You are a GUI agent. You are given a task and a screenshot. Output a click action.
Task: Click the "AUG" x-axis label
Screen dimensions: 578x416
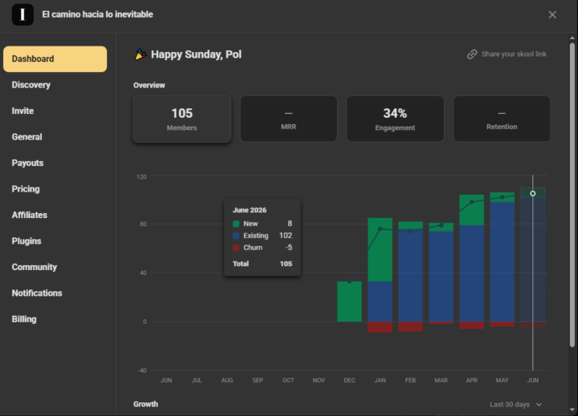point(227,380)
